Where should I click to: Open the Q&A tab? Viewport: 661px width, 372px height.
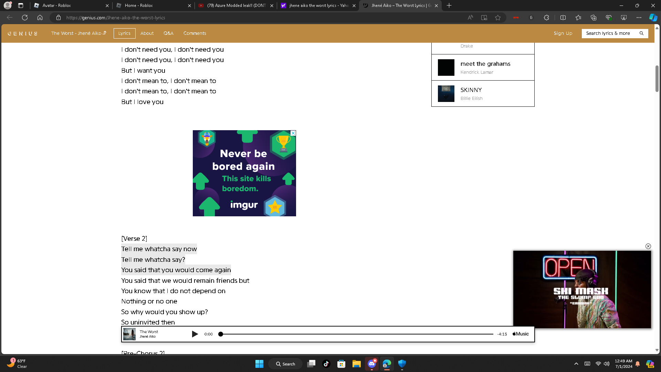coord(168,33)
